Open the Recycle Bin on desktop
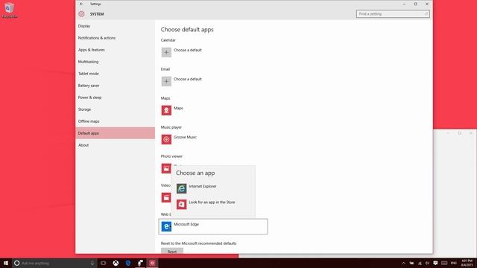The height and width of the screenshot is (268, 477). [x=10, y=10]
